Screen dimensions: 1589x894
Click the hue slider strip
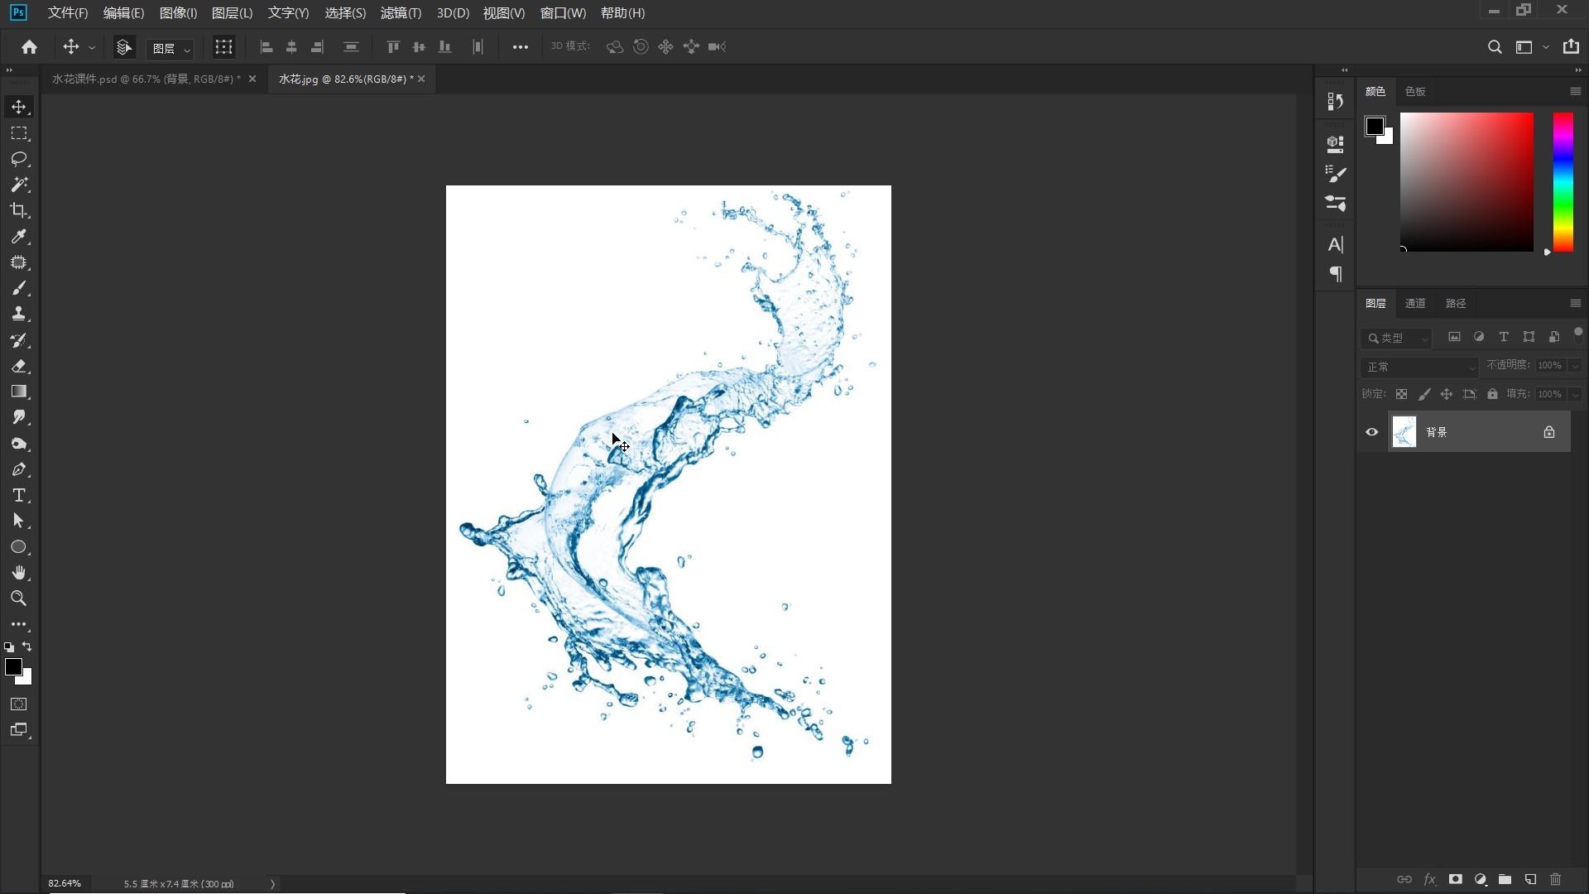pyautogui.click(x=1563, y=182)
